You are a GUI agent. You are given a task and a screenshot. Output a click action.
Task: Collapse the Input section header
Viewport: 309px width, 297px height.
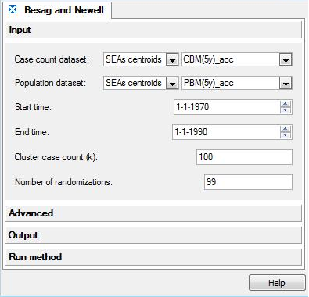(x=153, y=30)
